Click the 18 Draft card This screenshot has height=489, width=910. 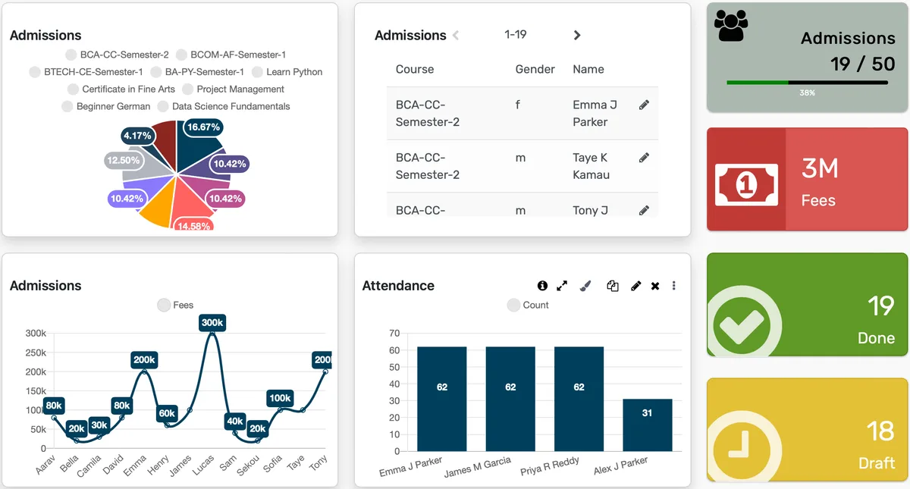click(x=806, y=431)
